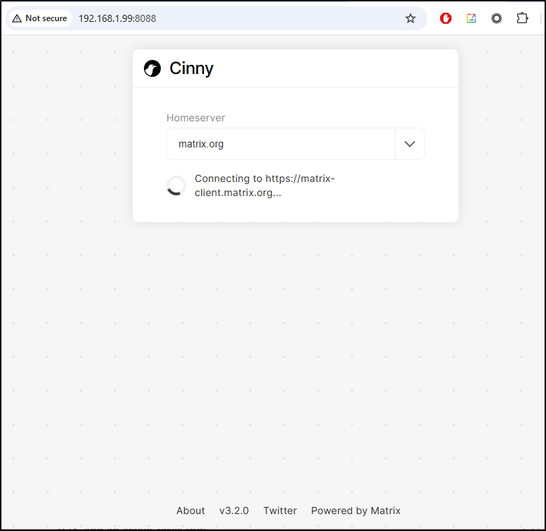Viewport: 546px width, 531px height.
Task: Expand the Homeserver dropdown chevron
Action: [x=410, y=144]
